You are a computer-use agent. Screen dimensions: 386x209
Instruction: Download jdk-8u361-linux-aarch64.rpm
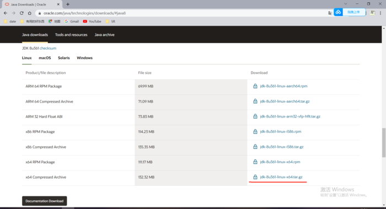click(283, 86)
